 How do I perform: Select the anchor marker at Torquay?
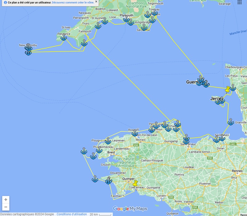pyautogui.click(x=154, y=12)
